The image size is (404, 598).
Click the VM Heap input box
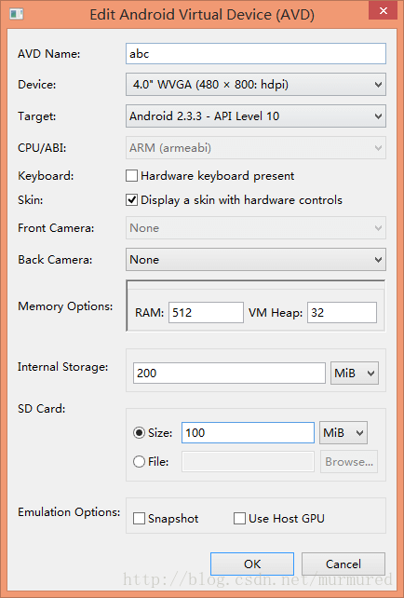tap(342, 313)
